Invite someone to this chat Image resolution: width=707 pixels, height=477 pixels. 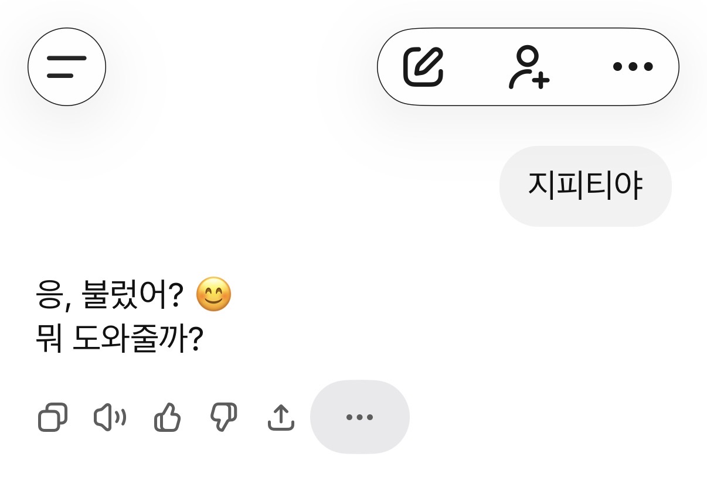(528, 67)
